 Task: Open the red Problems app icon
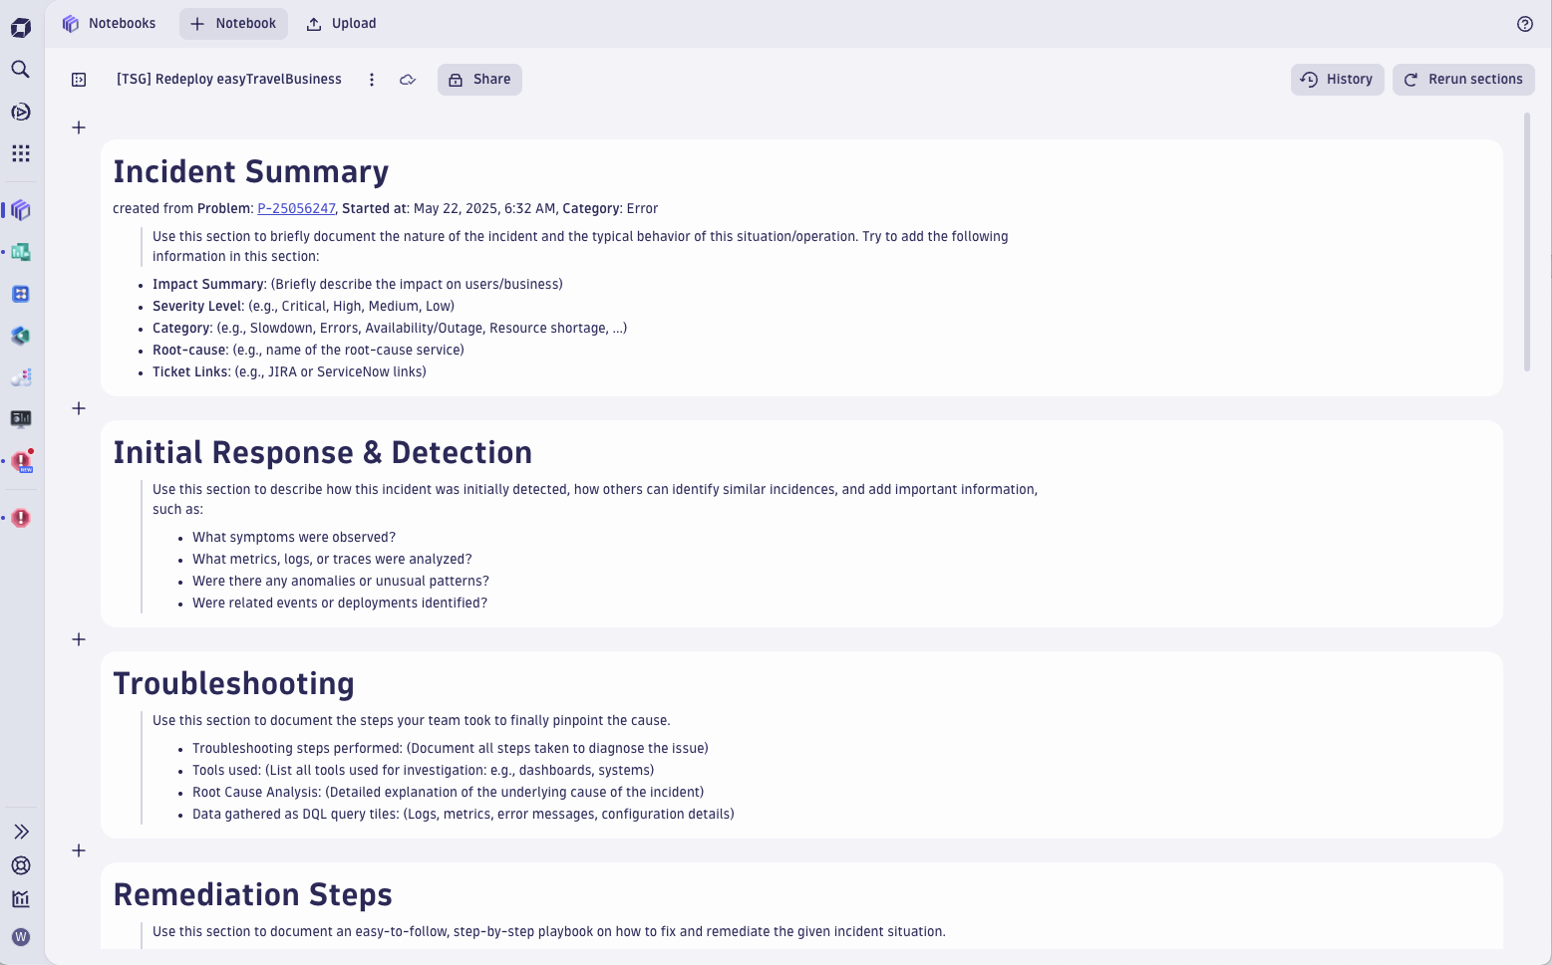[x=21, y=518]
